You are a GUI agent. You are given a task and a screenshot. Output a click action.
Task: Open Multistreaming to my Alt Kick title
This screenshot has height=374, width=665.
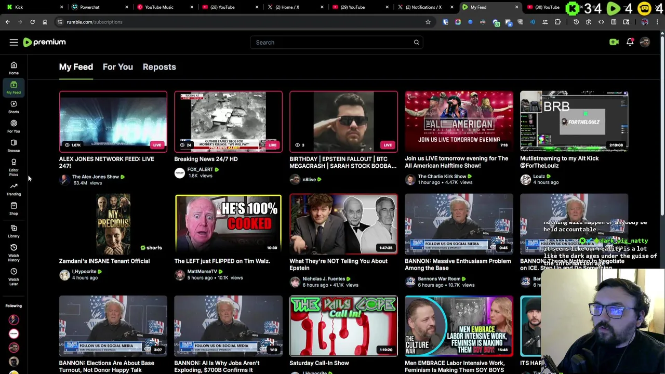click(560, 162)
